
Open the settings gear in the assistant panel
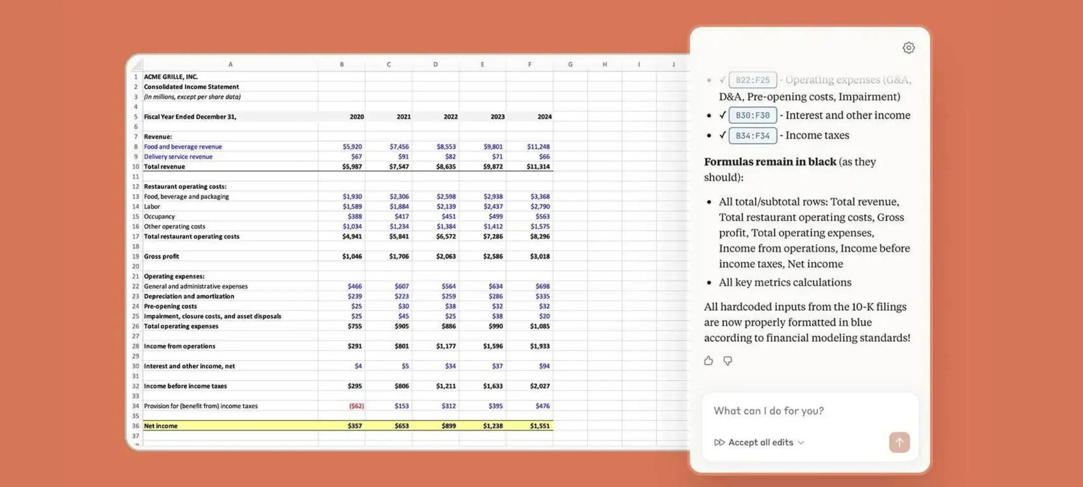click(909, 47)
